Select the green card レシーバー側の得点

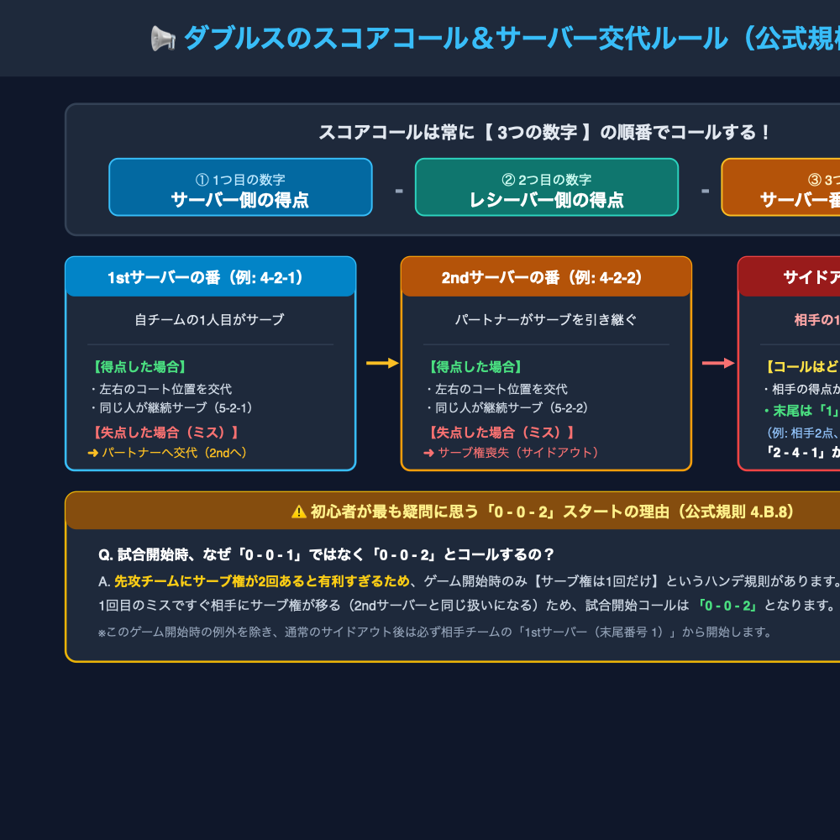(x=547, y=187)
